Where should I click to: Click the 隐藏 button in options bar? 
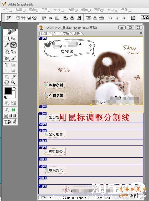click(x=145, y=18)
